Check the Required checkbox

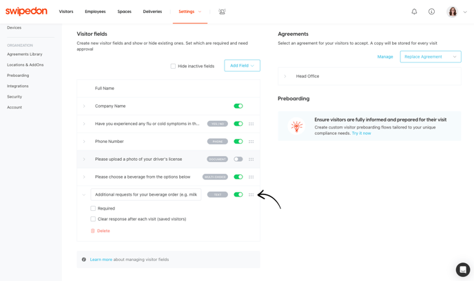click(93, 208)
